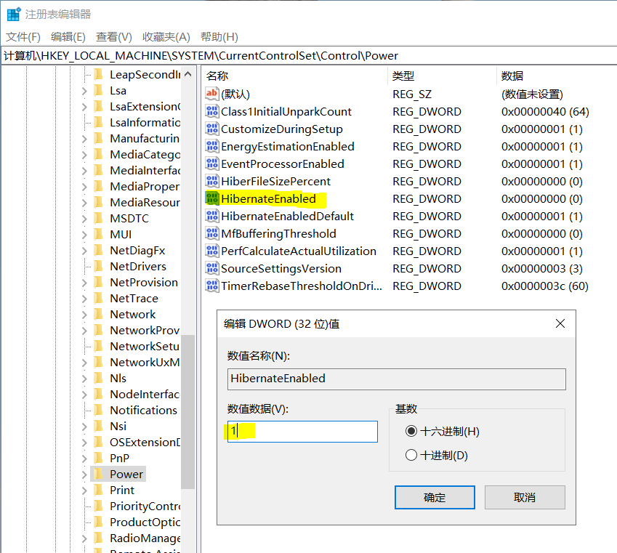Expand the Print registry key node
The height and width of the screenshot is (553, 617).
84,491
